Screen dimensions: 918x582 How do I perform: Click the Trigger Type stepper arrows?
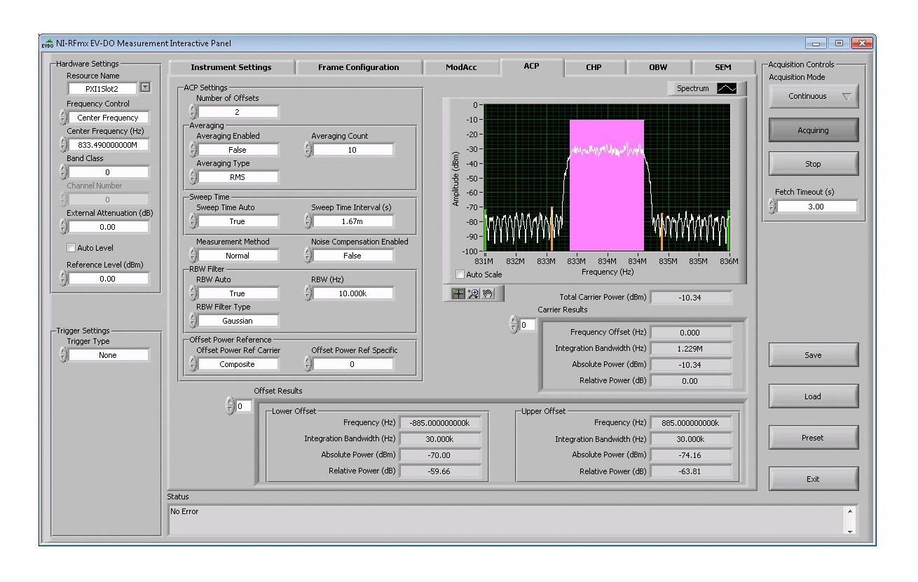(x=64, y=355)
